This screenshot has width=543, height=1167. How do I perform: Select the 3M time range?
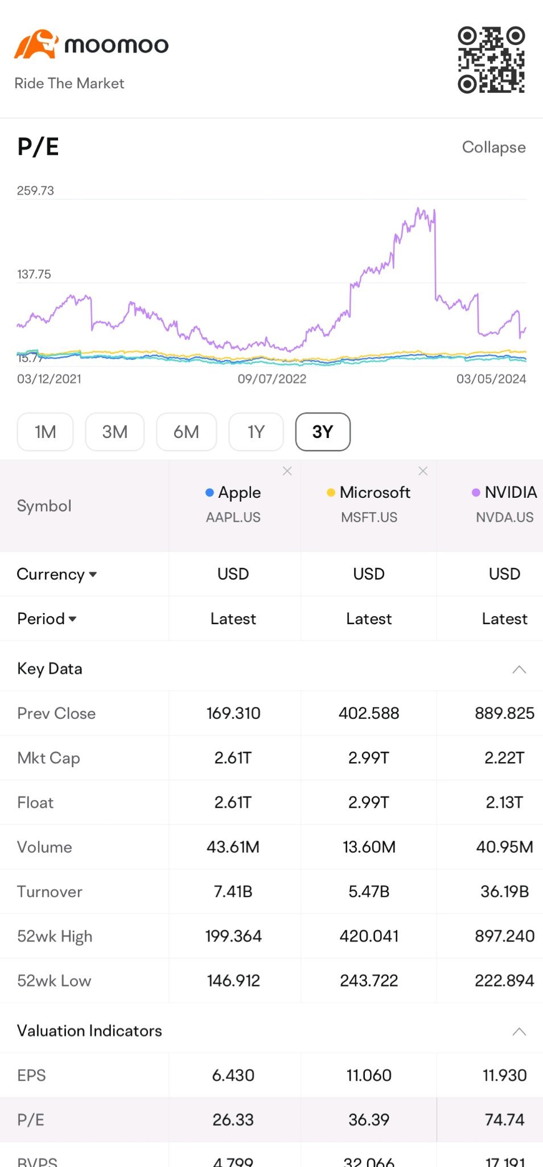coord(115,432)
